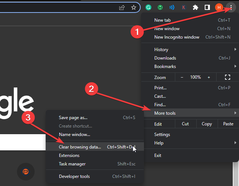This screenshot has width=239, height=186.
Task: Click the three-dot Chrome menu button
Action: 231,7
